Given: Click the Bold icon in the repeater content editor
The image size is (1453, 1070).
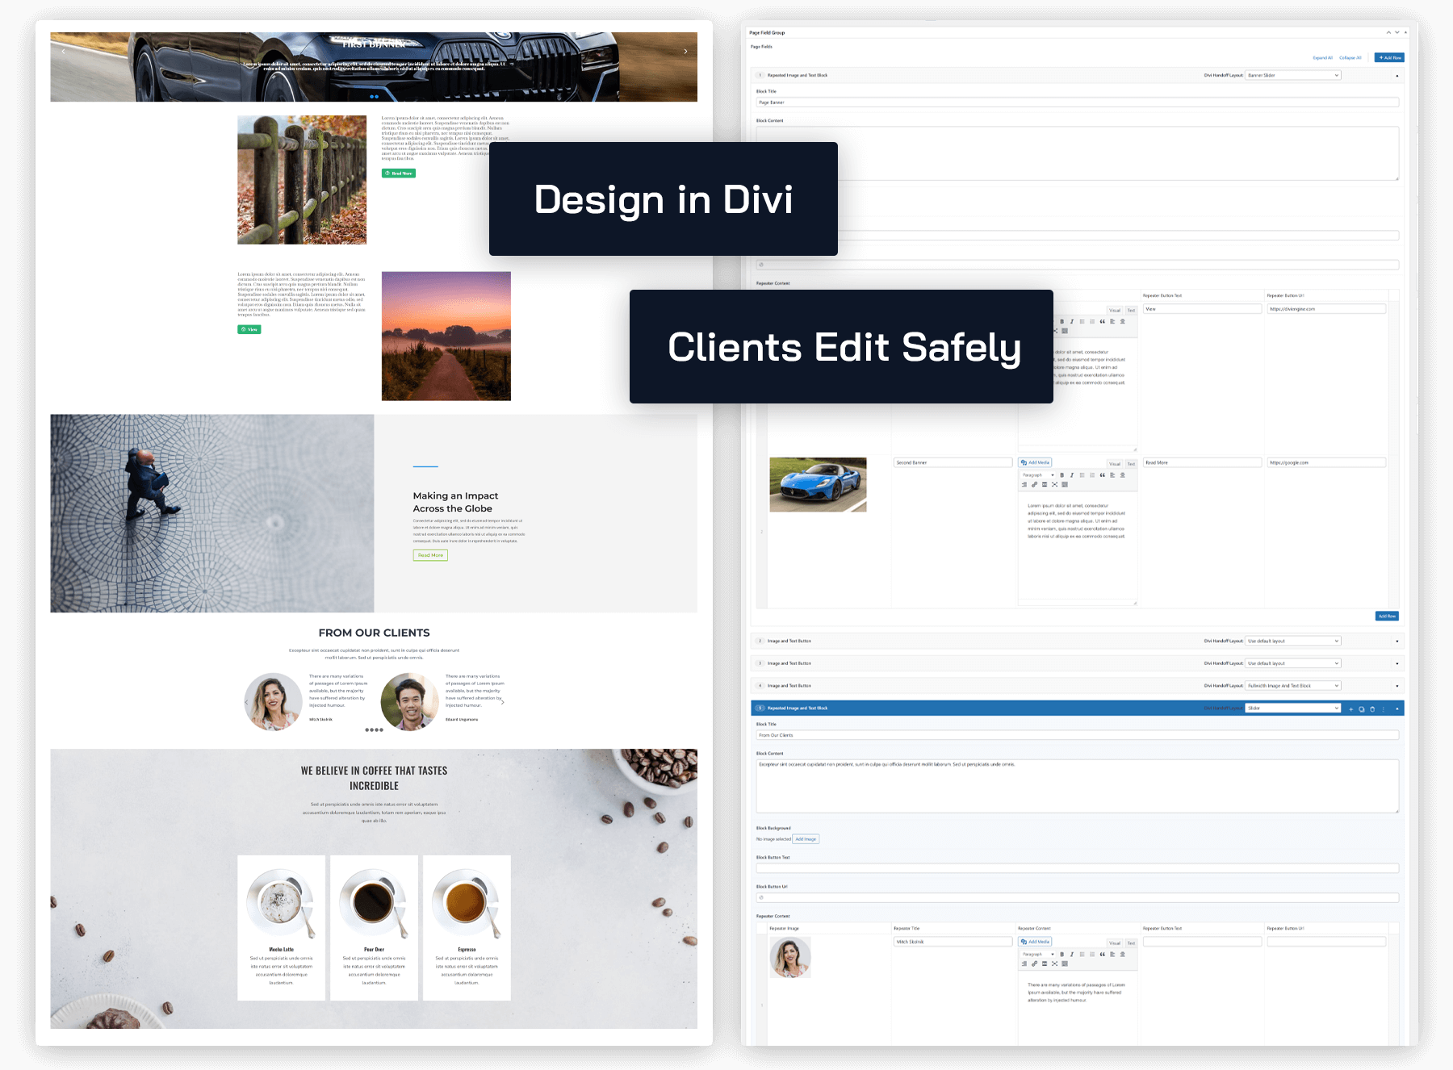Looking at the screenshot, I should pyautogui.click(x=1062, y=954).
